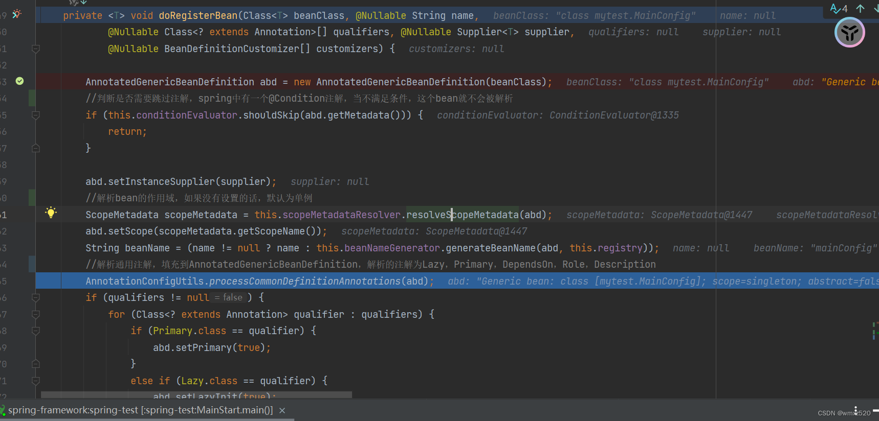The width and height of the screenshot is (879, 421).
Task: Click the getScopeName() call
Action: click(x=279, y=231)
